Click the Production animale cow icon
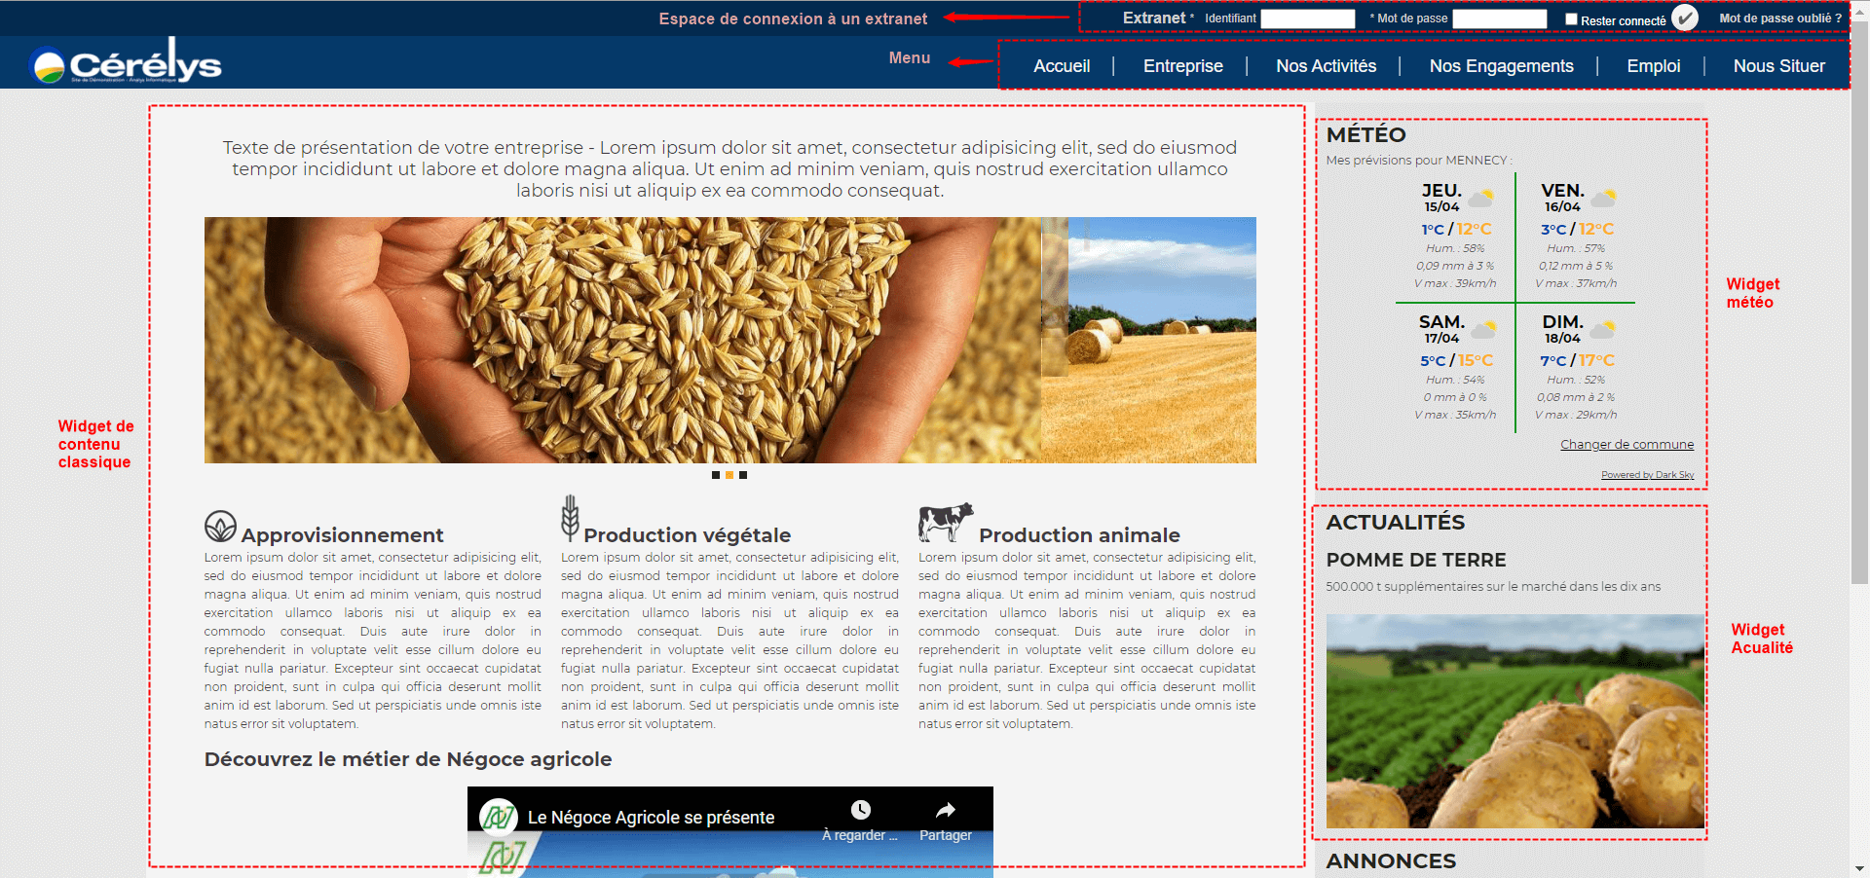 click(x=945, y=523)
